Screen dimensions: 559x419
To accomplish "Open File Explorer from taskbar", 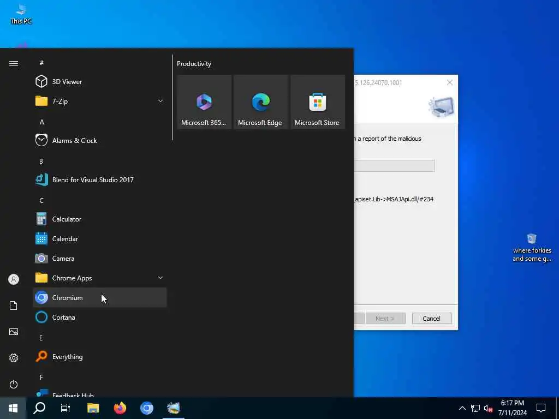I will [x=93, y=408].
